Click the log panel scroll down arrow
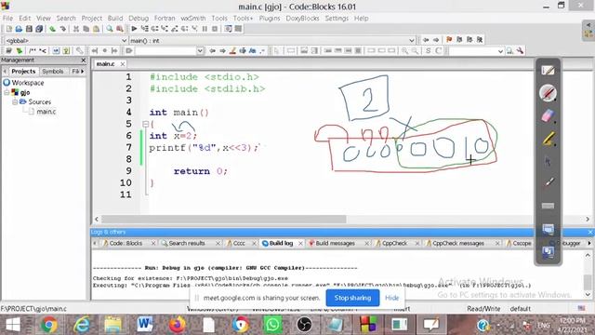595x335 pixels. tap(588, 294)
